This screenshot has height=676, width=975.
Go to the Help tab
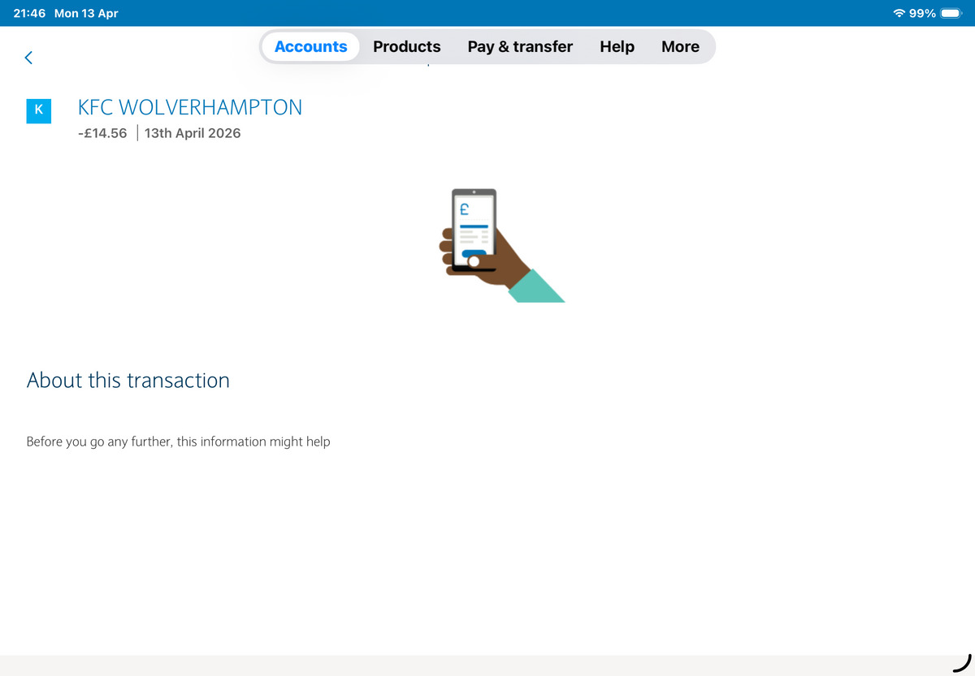click(x=617, y=47)
